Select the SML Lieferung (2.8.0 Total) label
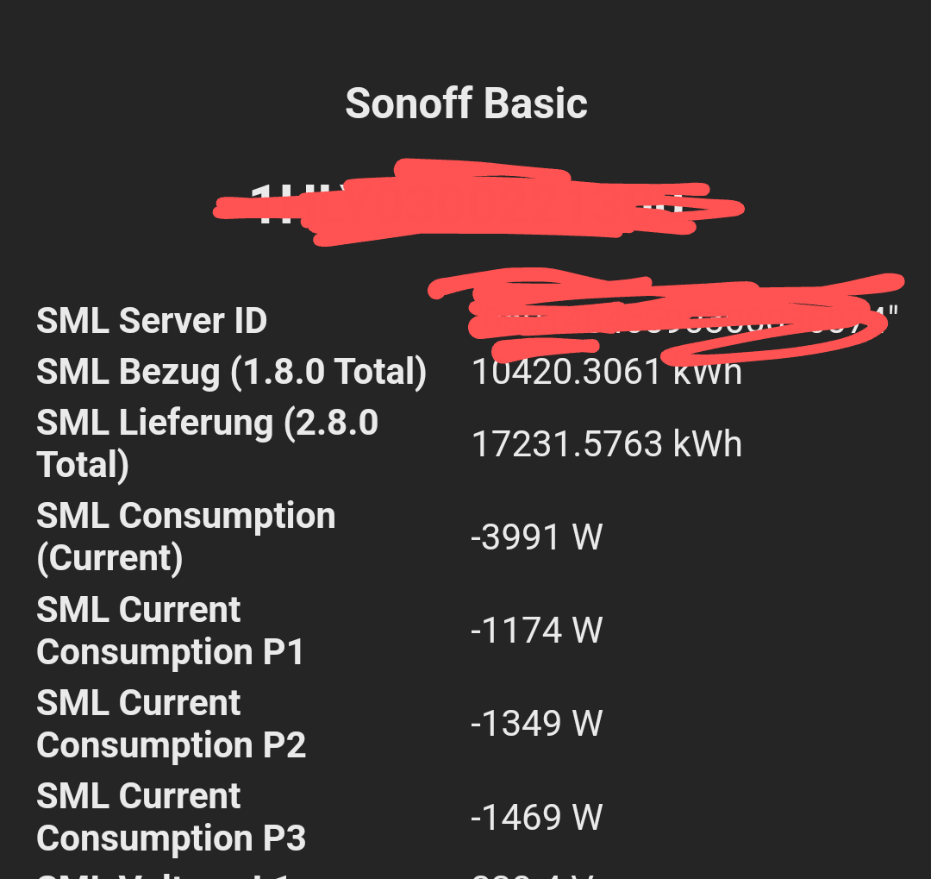931x879 pixels. pyautogui.click(x=207, y=443)
